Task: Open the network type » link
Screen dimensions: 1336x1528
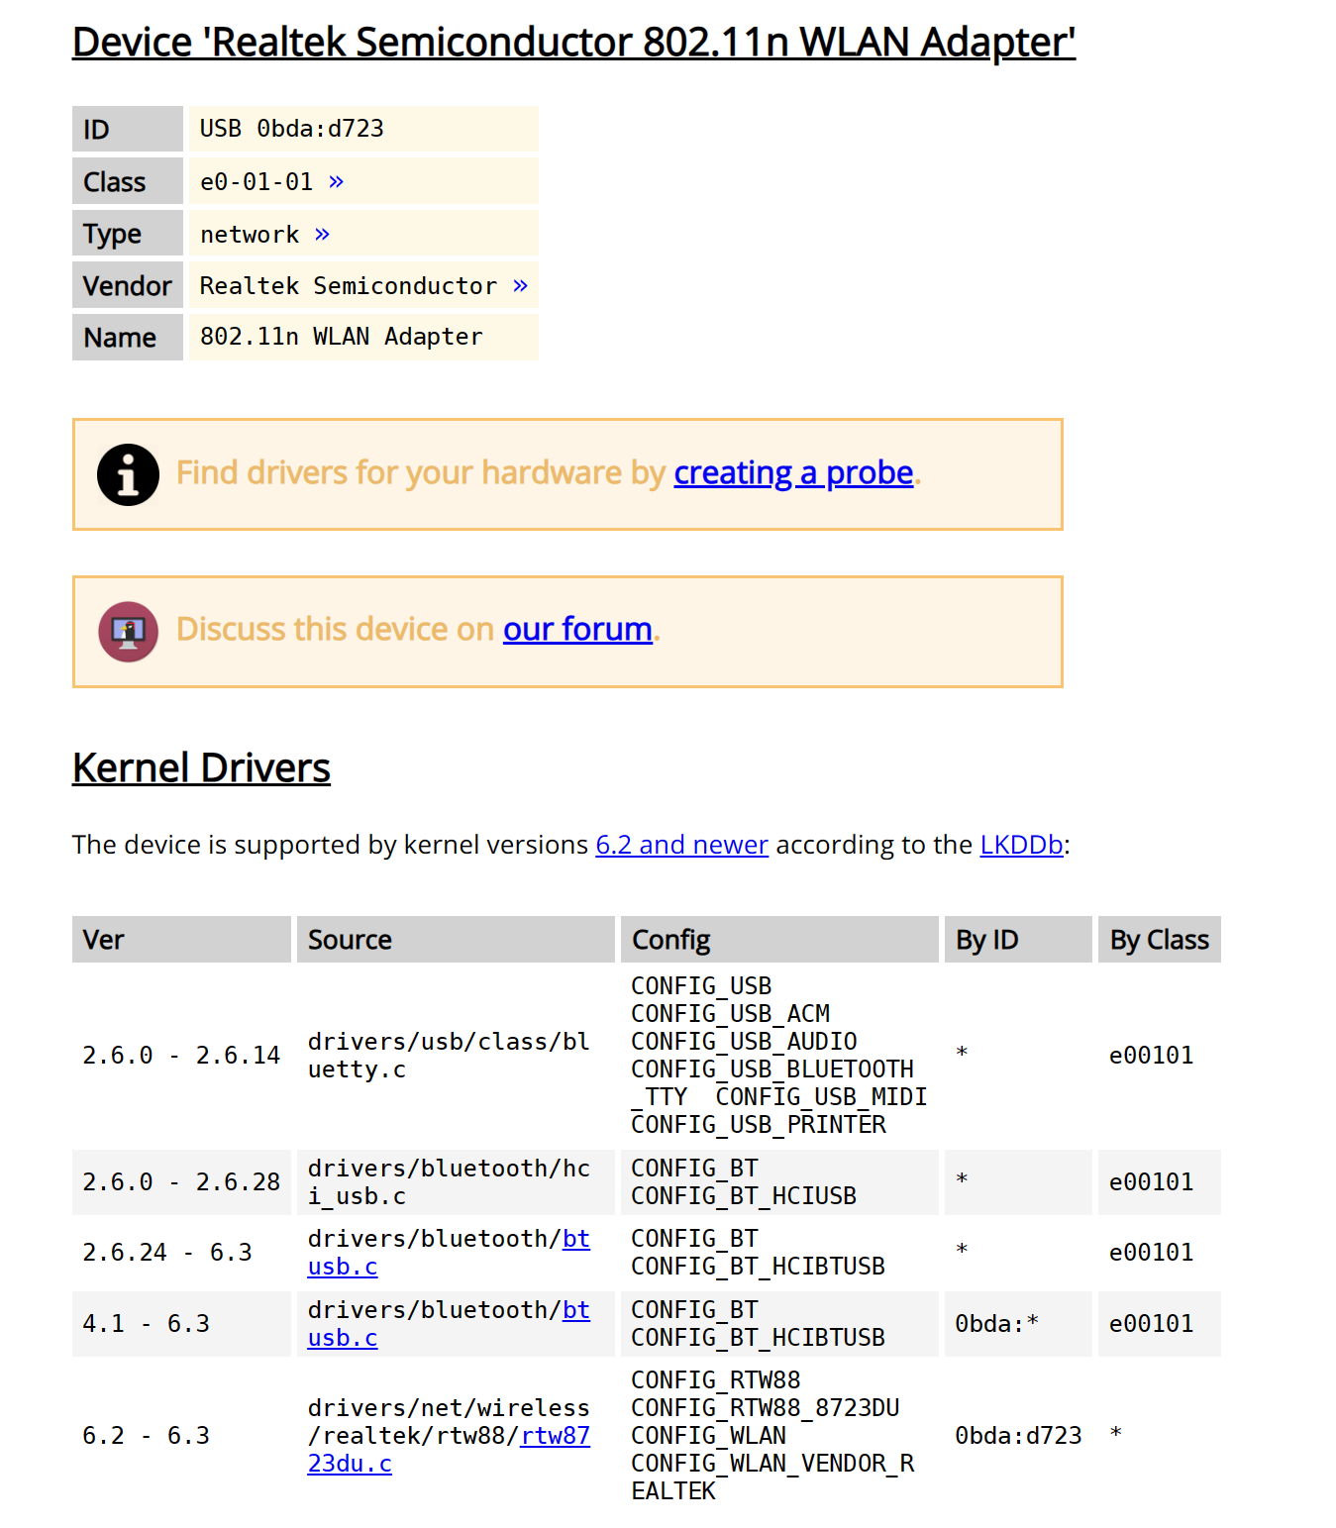Action: tap(323, 235)
